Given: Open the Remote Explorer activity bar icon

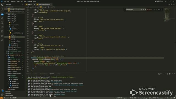Looking at the screenshot, I should tap(2, 23).
